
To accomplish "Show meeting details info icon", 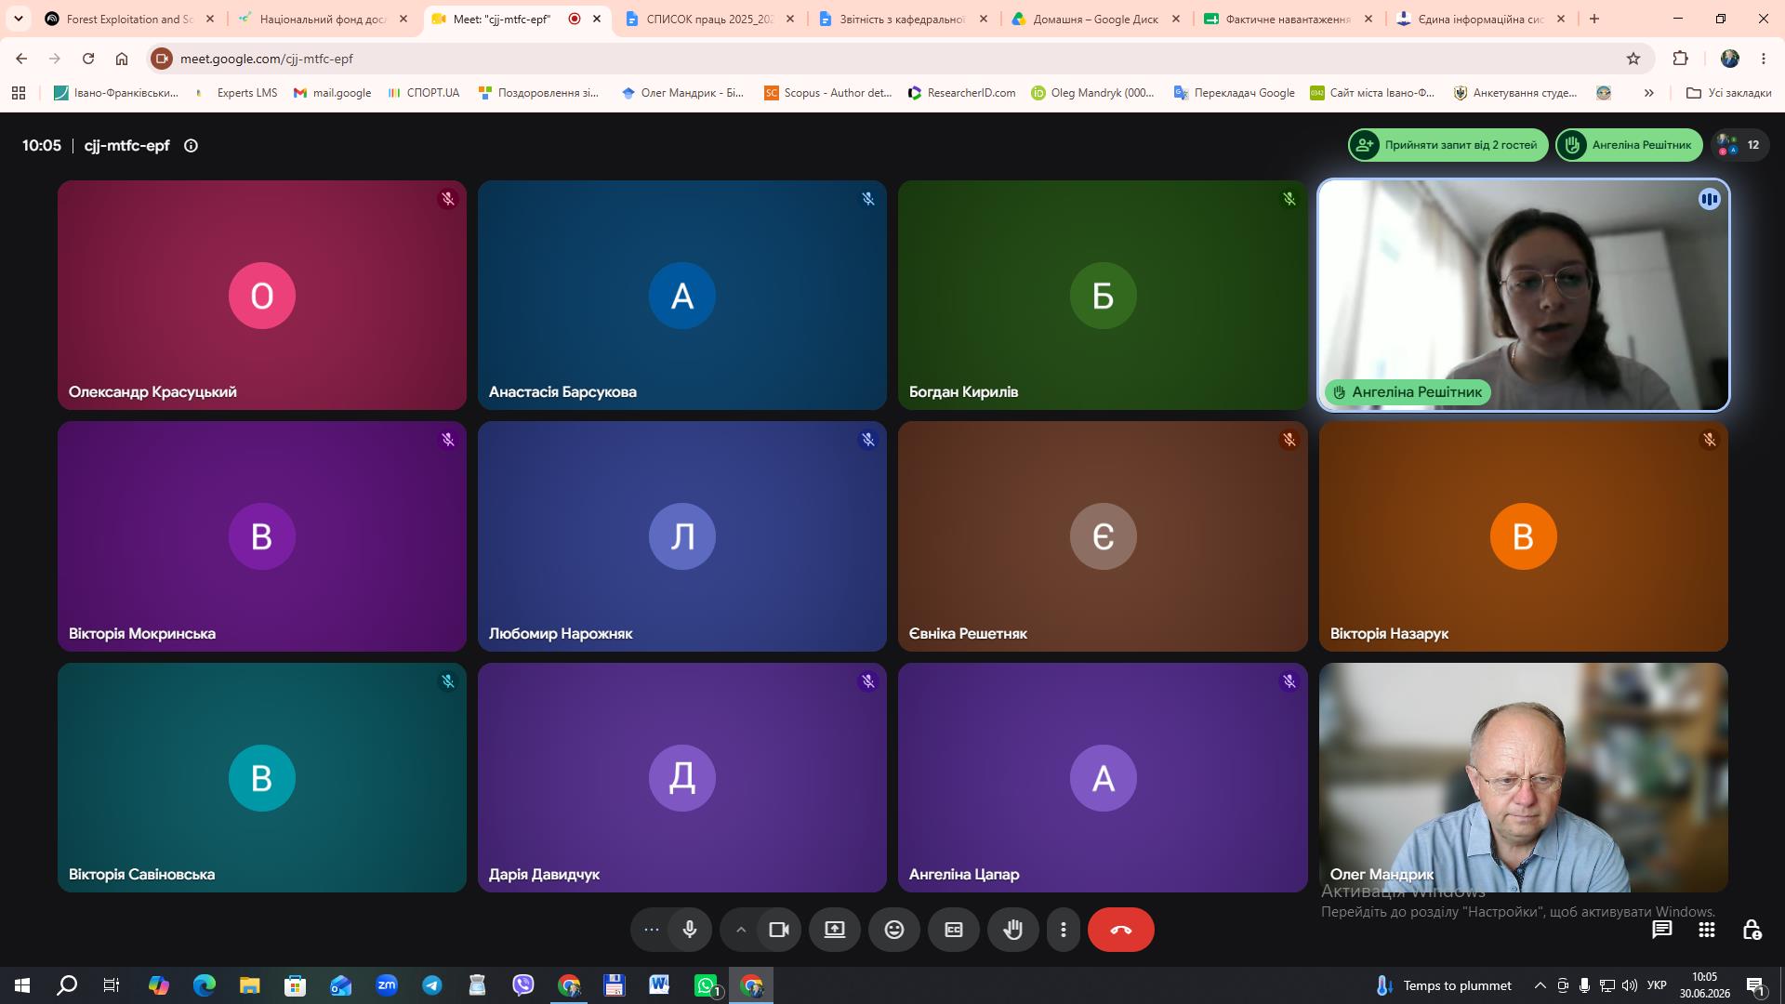I will pyautogui.click(x=191, y=145).
